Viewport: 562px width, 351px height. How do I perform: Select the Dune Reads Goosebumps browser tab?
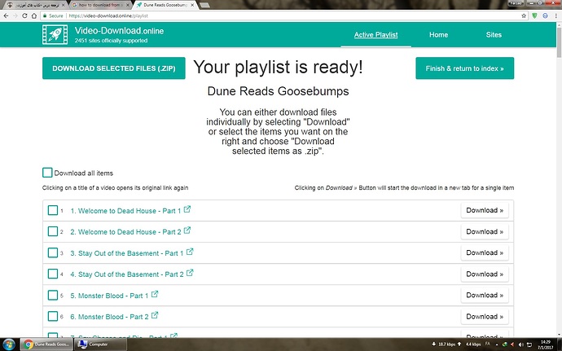point(165,5)
